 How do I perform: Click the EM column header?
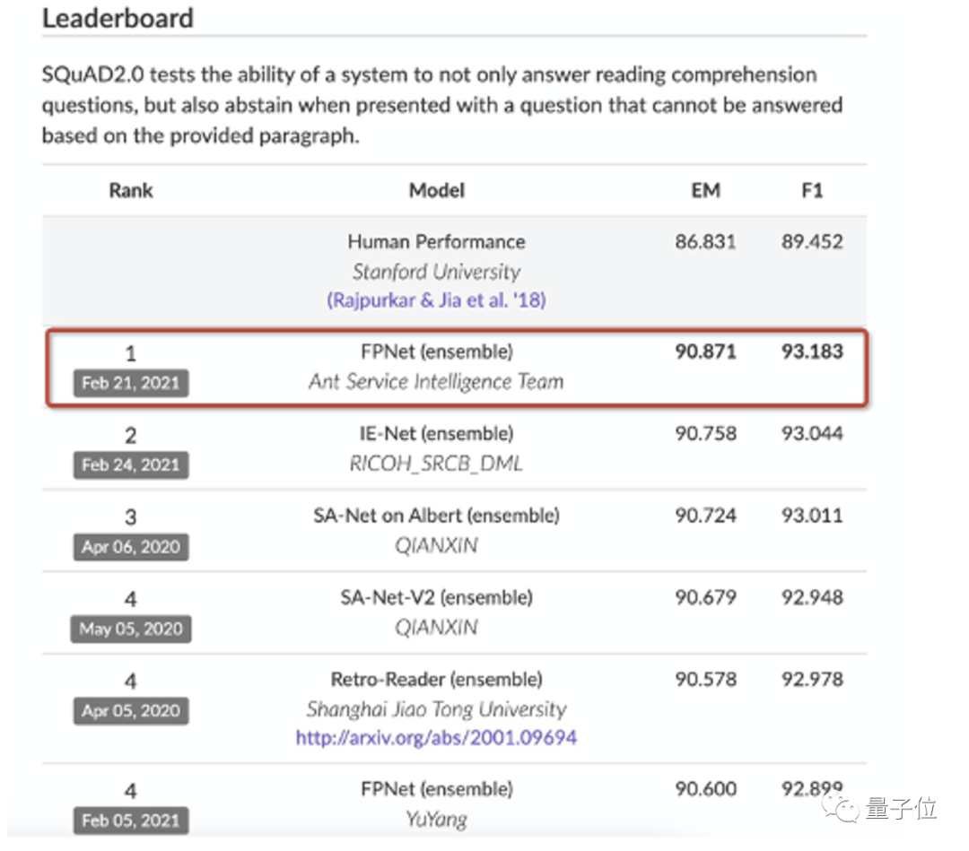[705, 190]
